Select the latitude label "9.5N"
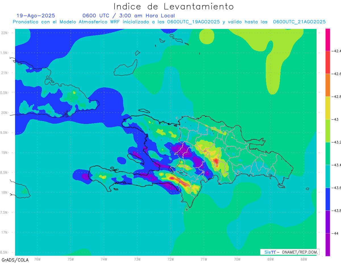 click(x=4, y=132)
